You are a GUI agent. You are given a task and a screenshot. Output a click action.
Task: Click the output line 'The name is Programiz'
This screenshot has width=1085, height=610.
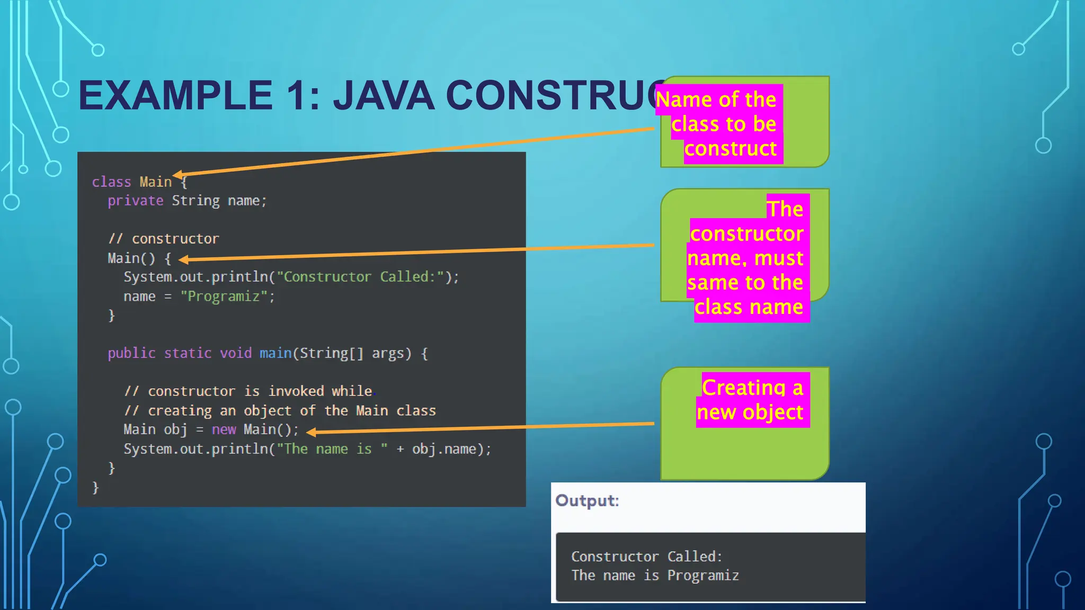tap(655, 576)
